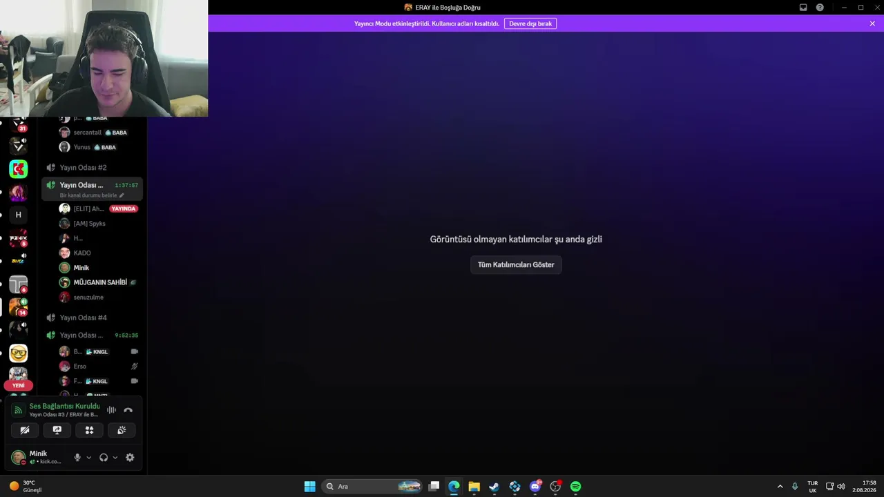Disconnect from voice with hang-up icon
The width and height of the screenshot is (884, 497).
pos(128,410)
